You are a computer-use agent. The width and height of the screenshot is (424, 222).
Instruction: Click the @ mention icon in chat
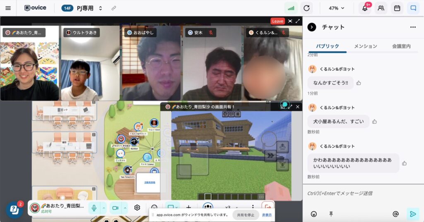click(395, 214)
